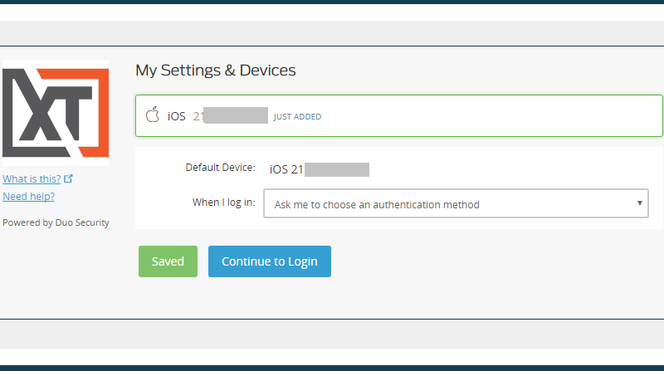The height and width of the screenshot is (371, 664).
Task: Click the "When I log in:" label
Action: tap(223, 203)
